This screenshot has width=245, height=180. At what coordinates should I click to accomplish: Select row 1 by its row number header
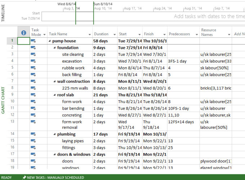[x=12, y=41]
